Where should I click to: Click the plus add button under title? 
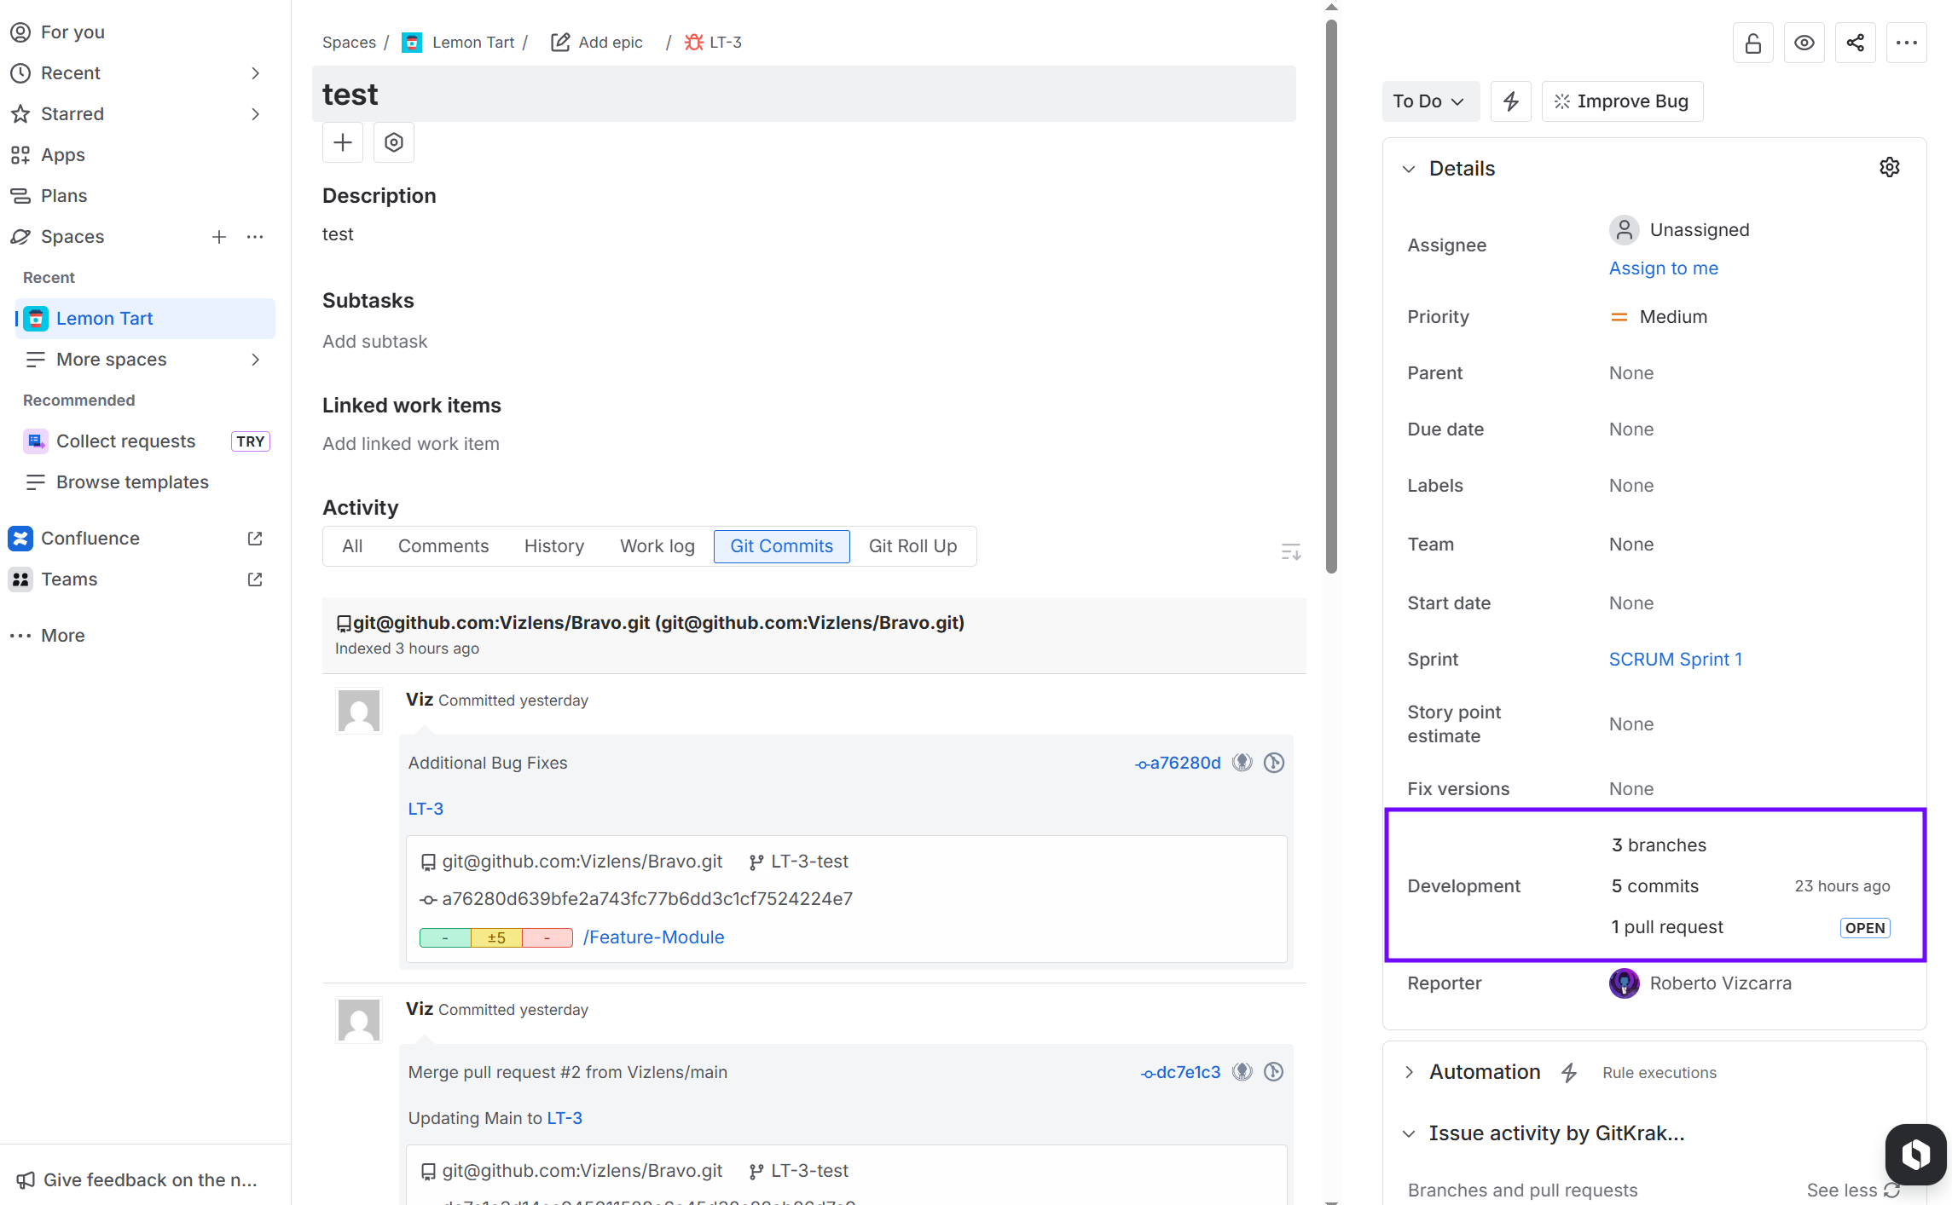(x=343, y=142)
